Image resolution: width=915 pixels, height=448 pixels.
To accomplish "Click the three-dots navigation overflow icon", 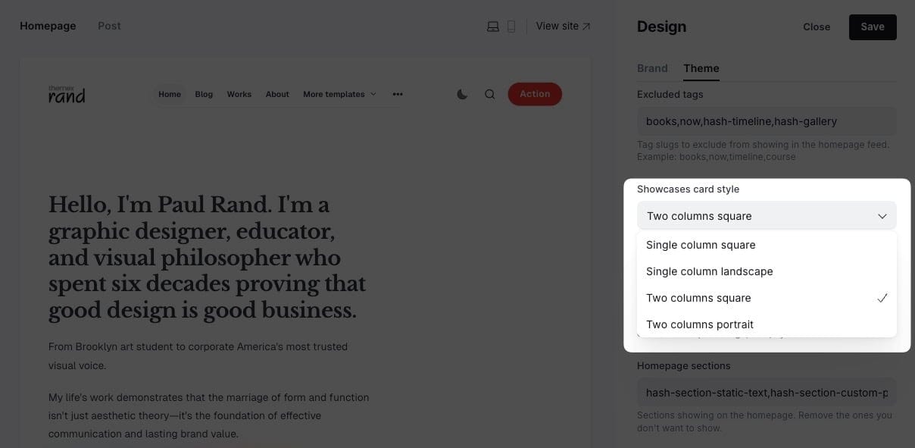I will [x=398, y=94].
